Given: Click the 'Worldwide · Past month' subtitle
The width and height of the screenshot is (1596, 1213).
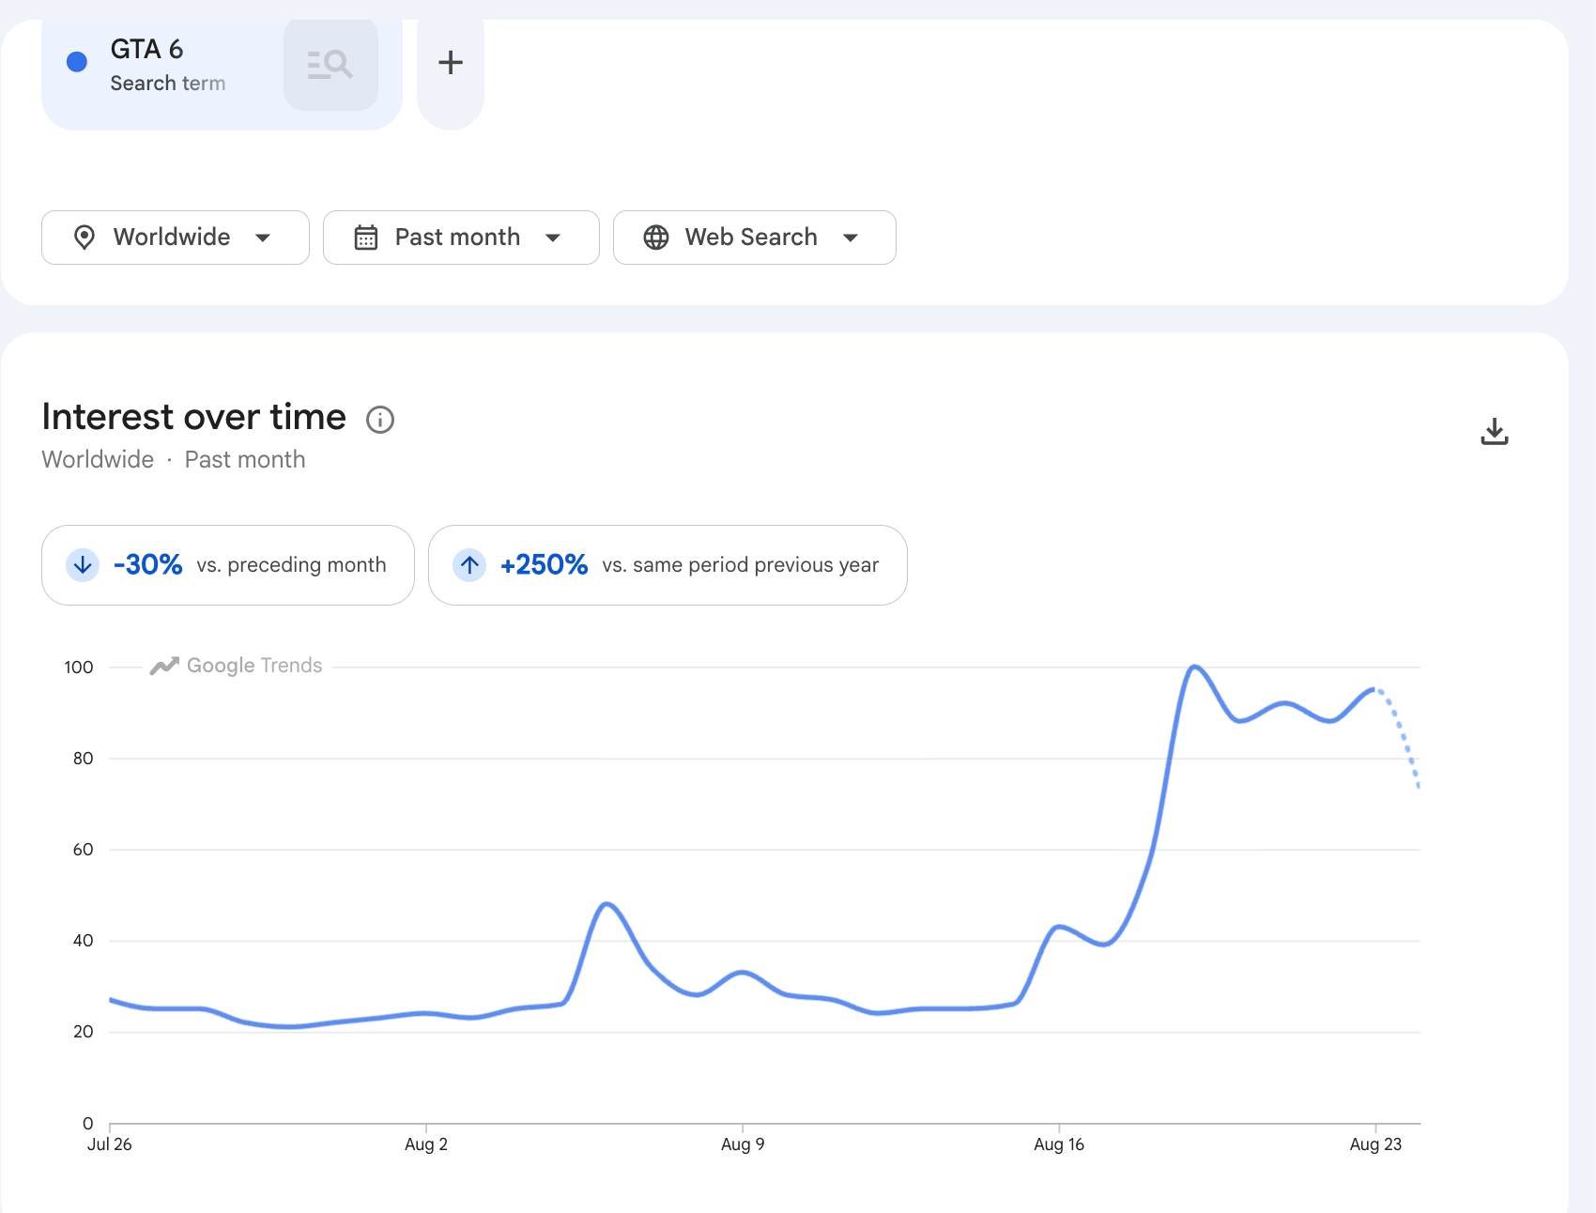Looking at the screenshot, I should pyautogui.click(x=174, y=460).
